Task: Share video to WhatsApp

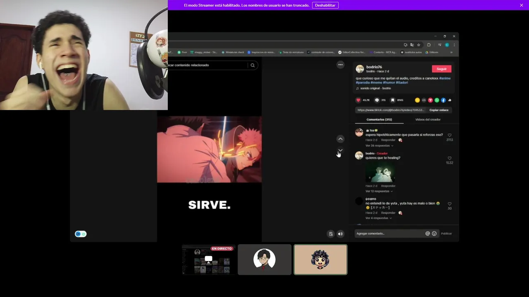Action: [x=437, y=100]
